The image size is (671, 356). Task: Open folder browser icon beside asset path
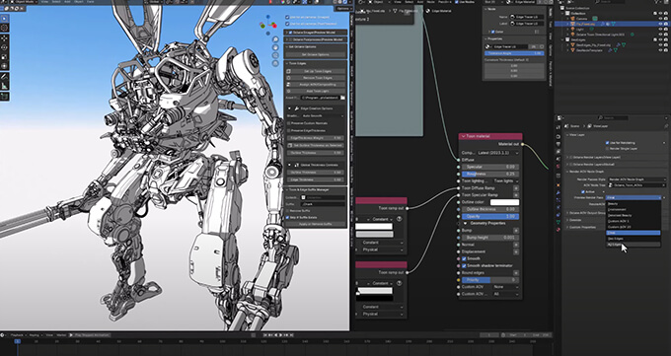click(342, 98)
